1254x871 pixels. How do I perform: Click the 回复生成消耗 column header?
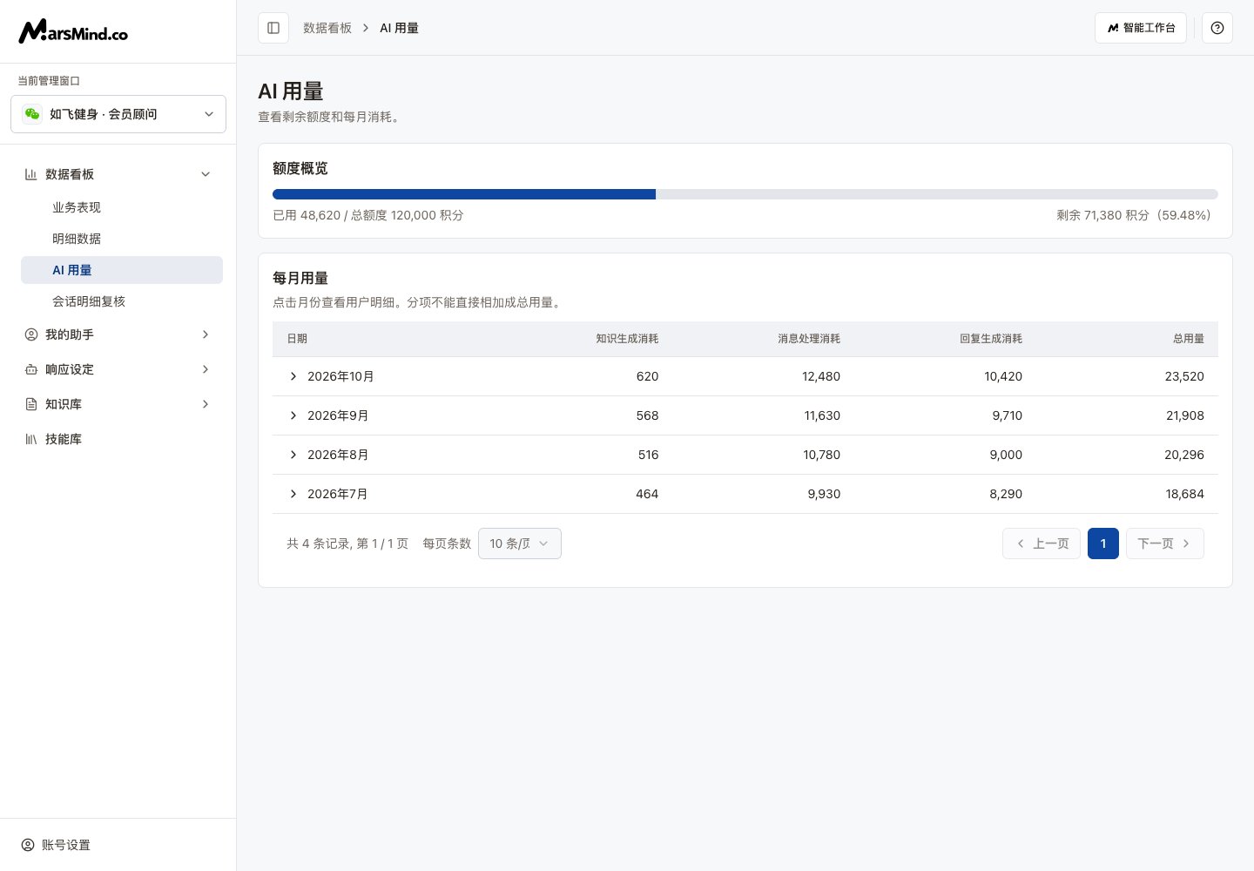pos(991,339)
